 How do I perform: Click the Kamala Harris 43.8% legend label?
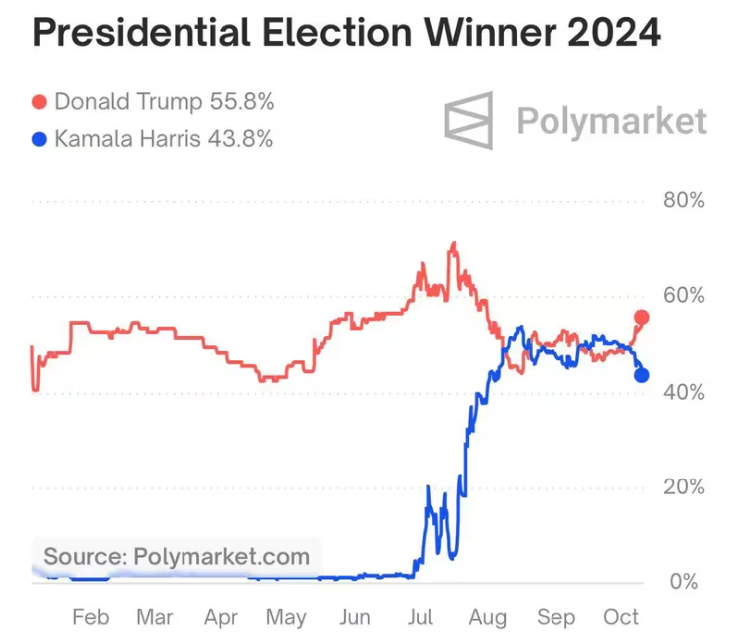[164, 139]
